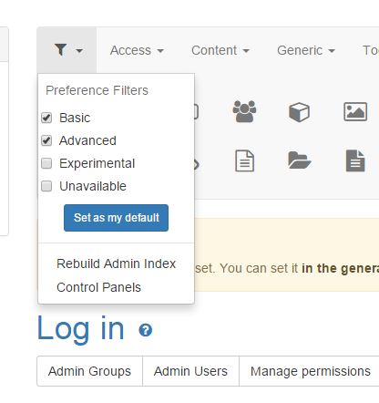
Task: Click the open folder icon
Action: pyautogui.click(x=299, y=160)
